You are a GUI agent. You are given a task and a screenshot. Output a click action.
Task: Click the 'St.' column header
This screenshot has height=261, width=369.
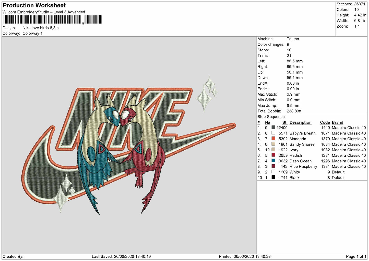pos(285,122)
